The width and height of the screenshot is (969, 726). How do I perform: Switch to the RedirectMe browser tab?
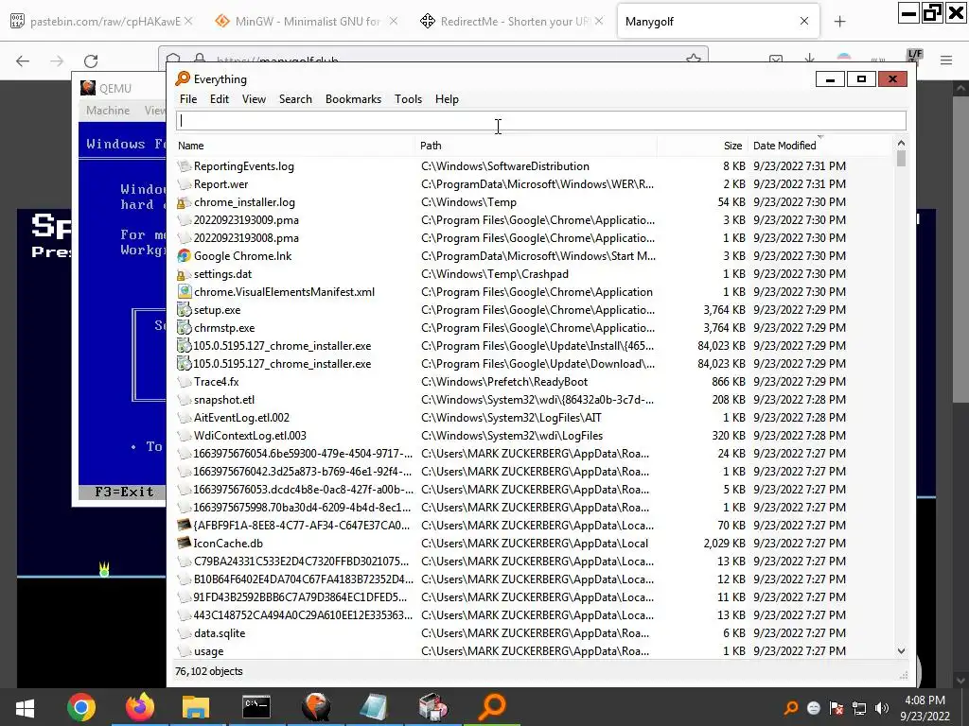pos(512,21)
